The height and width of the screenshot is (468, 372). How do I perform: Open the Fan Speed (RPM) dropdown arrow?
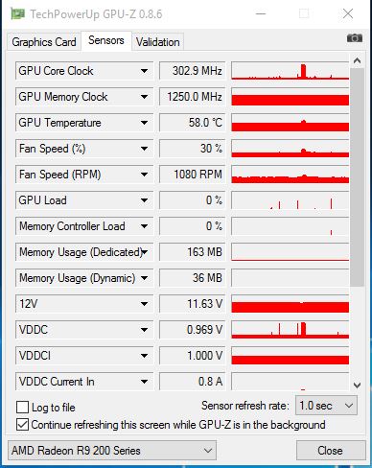[144, 175]
